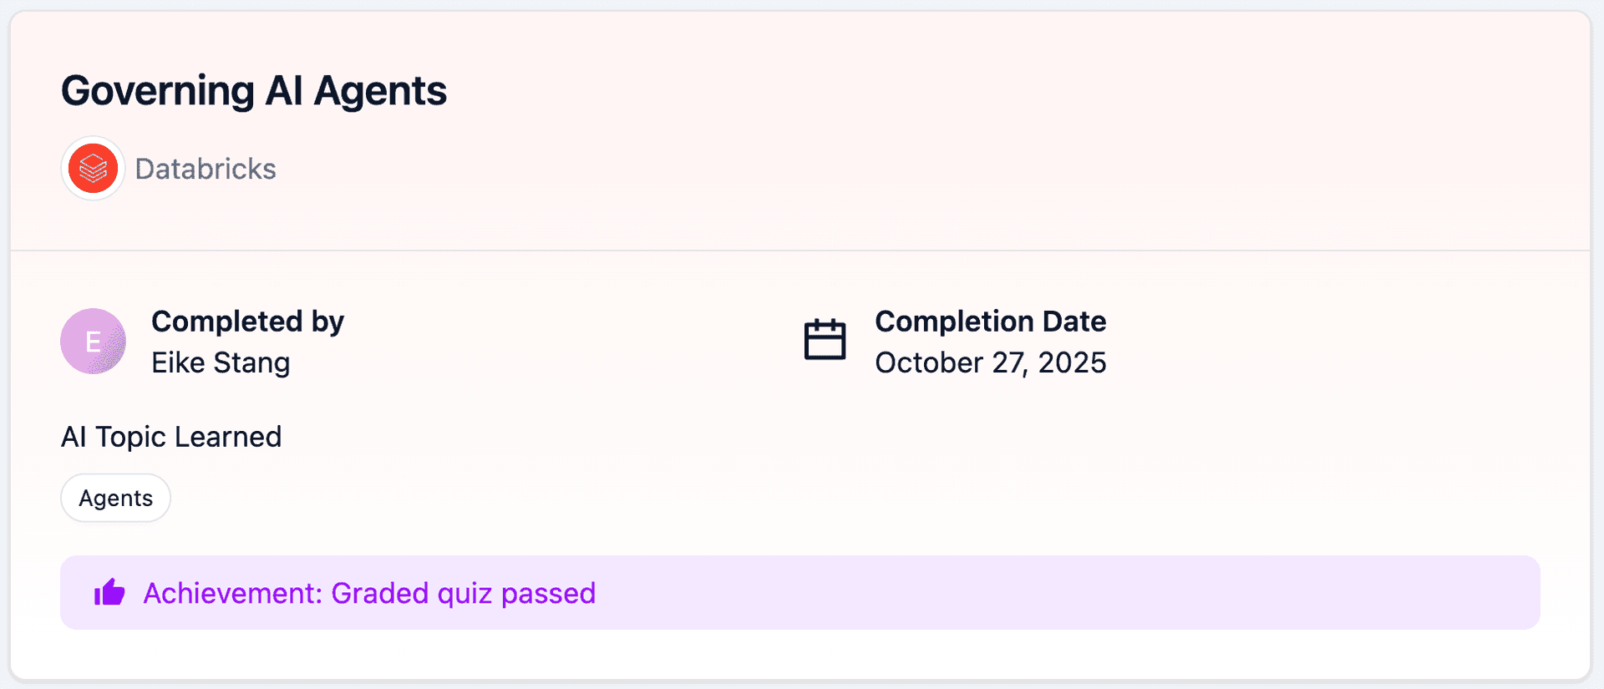The height and width of the screenshot is (689, 1604).
Task: Click the calendar icon
Action: [x=825, y=340]
